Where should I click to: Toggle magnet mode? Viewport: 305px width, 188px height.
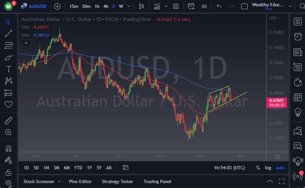pos(9,149)
